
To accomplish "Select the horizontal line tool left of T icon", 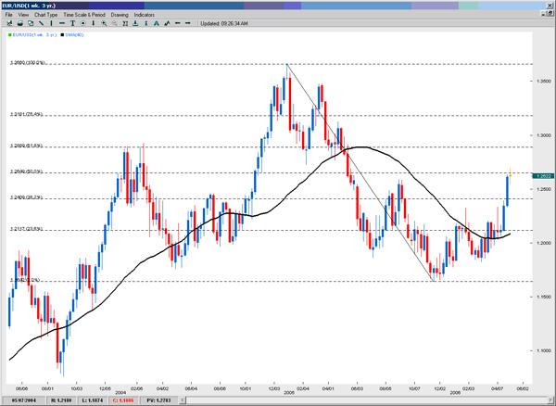I will [x=62, y=23].
